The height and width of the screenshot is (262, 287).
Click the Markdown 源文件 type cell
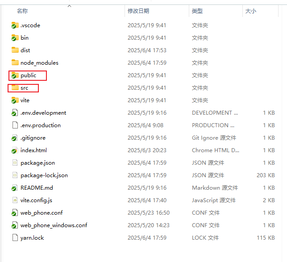215,187
